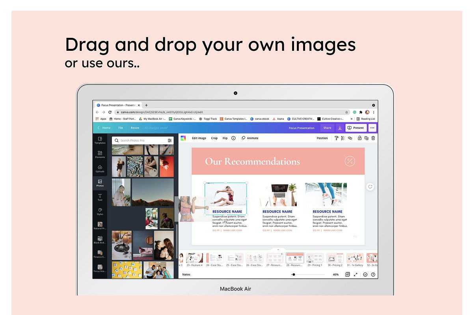Image resolution: width=473 pixels, height=315 pixels.
Task: Click the yellow letter tiles photo
Action: pyautogui.click(x=127, y=270)
